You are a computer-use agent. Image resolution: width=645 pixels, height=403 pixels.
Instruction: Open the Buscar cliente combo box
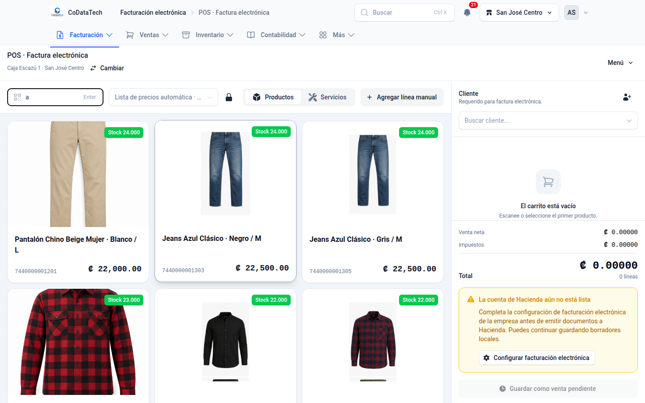[x=548, y=120]
